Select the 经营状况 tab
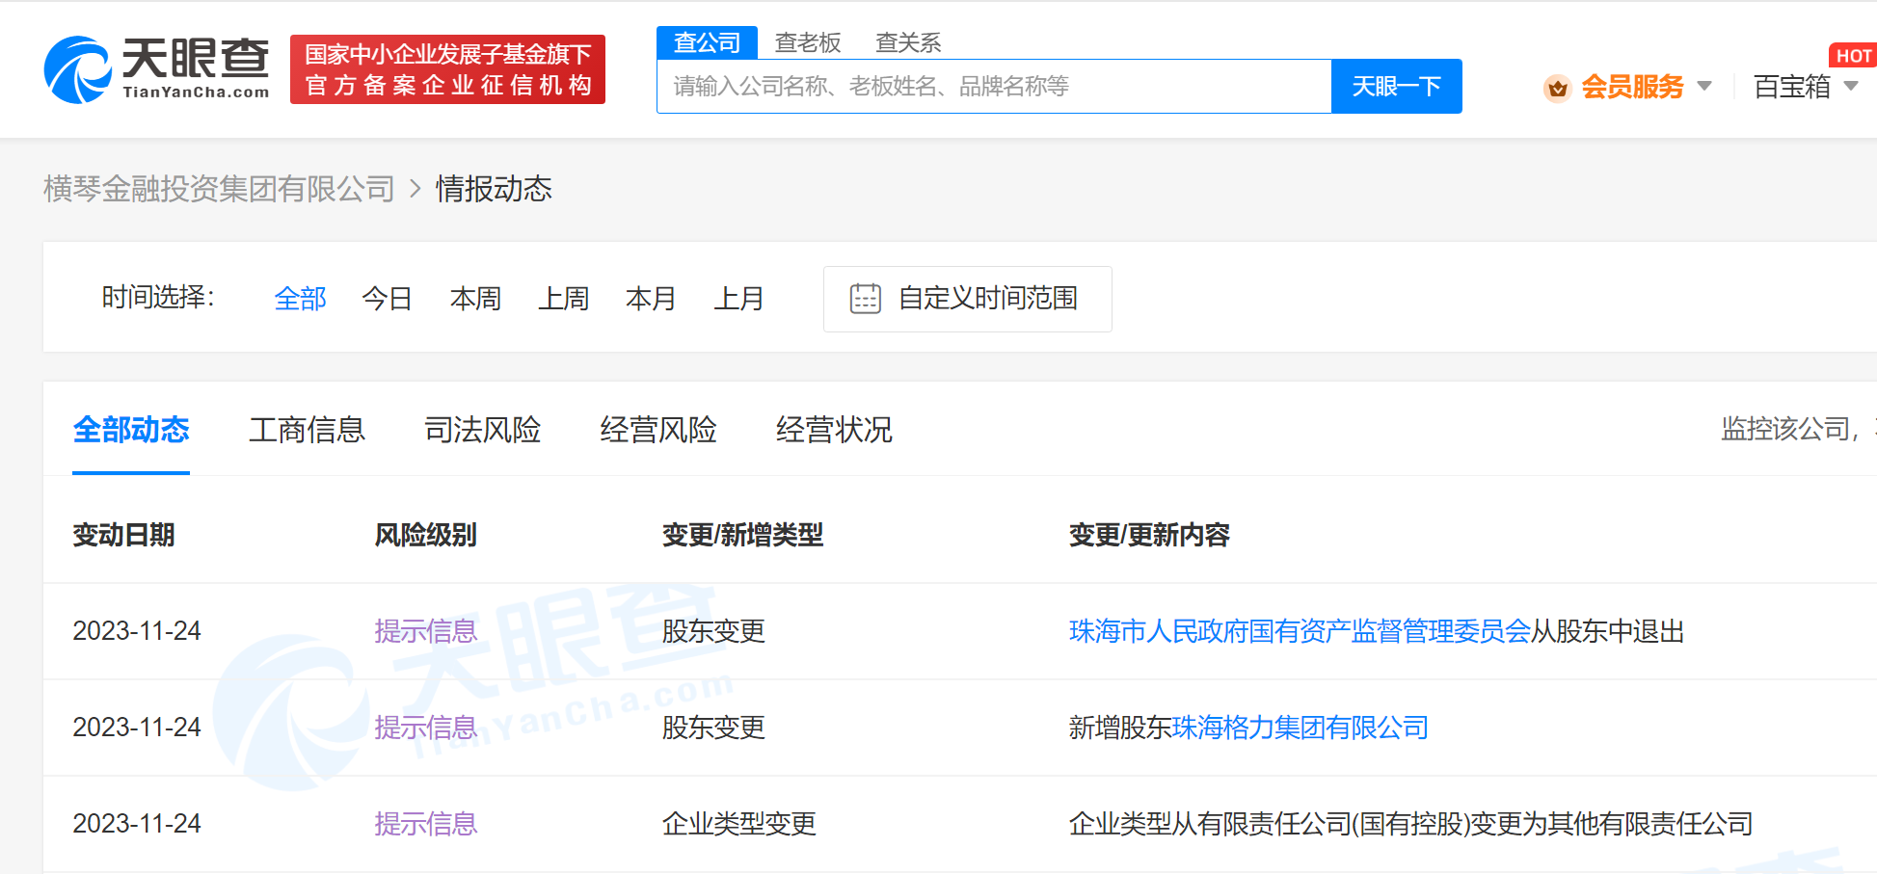This screenshot has height=874, width=1877. click(x=833, y=430)
